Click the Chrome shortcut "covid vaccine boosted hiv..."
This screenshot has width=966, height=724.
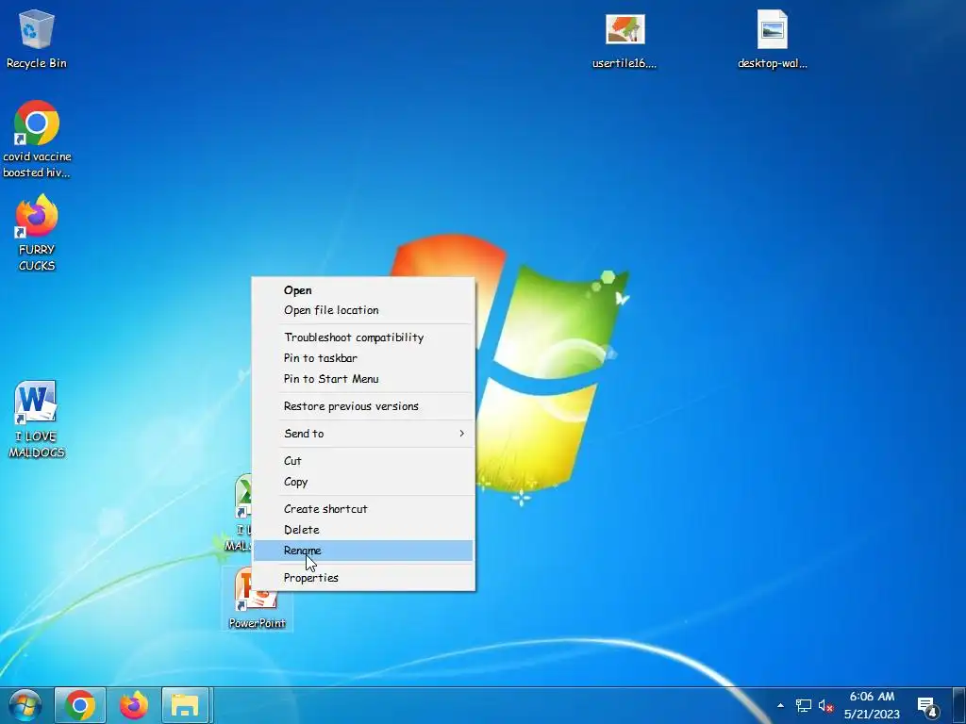click(37, 140)
